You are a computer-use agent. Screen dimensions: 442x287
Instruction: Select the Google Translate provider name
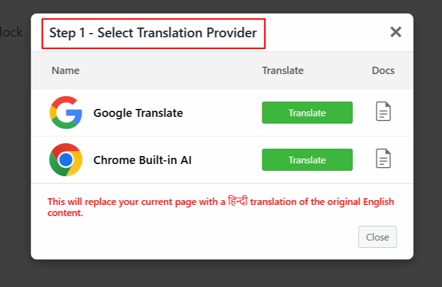click(x=138, y=113)
